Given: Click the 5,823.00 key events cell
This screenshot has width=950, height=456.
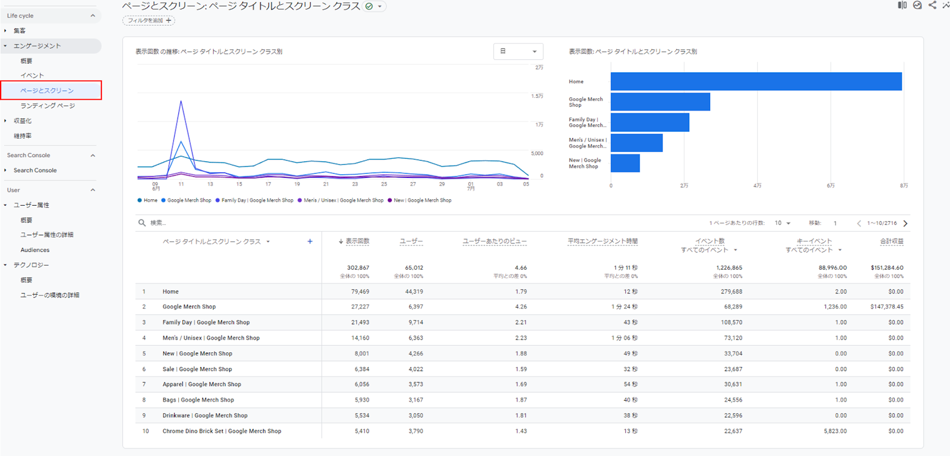Looking at the screenshot, I should coord(835,431).
